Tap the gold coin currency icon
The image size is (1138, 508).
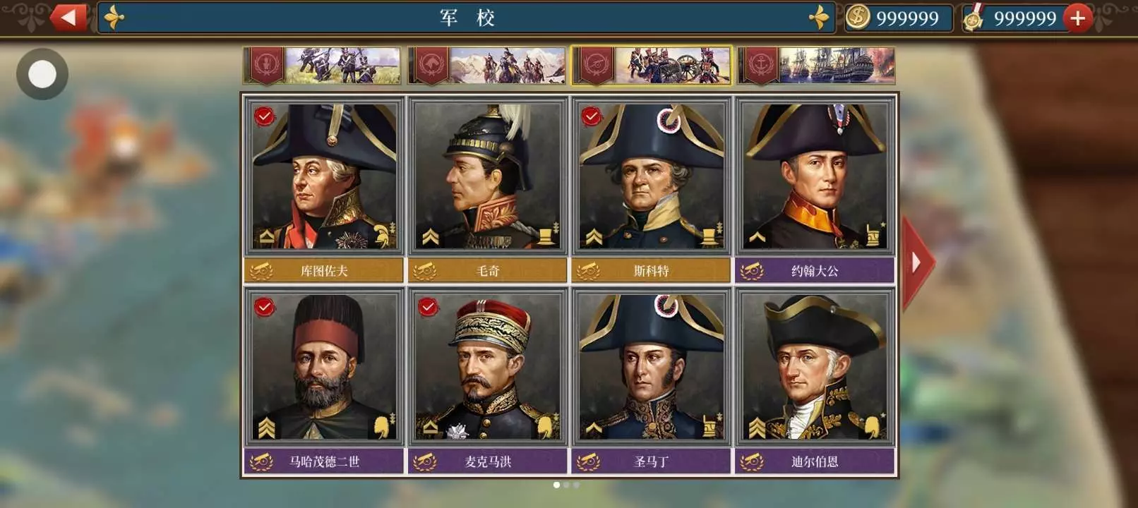click(x=858, y=17)
